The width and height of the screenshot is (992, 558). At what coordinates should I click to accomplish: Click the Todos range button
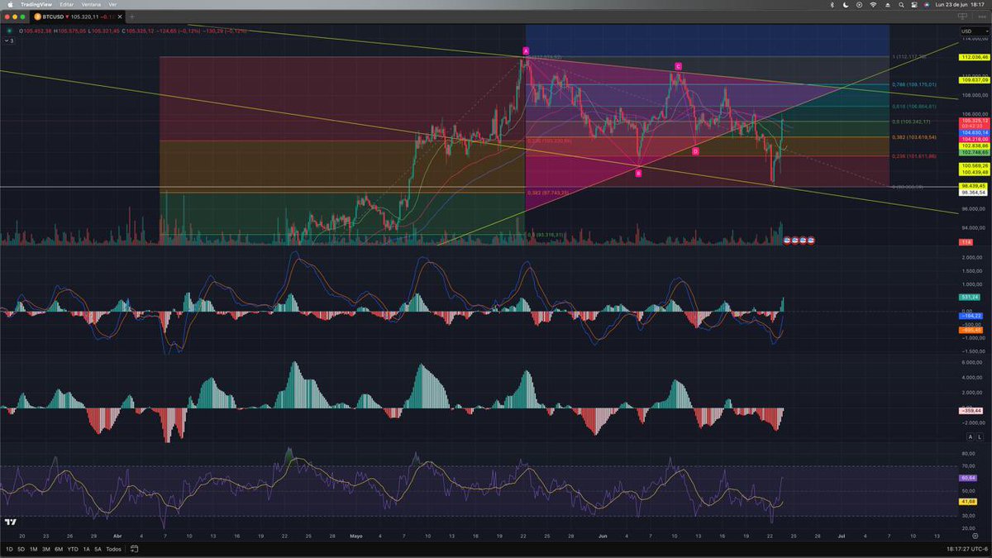(113, 548)
